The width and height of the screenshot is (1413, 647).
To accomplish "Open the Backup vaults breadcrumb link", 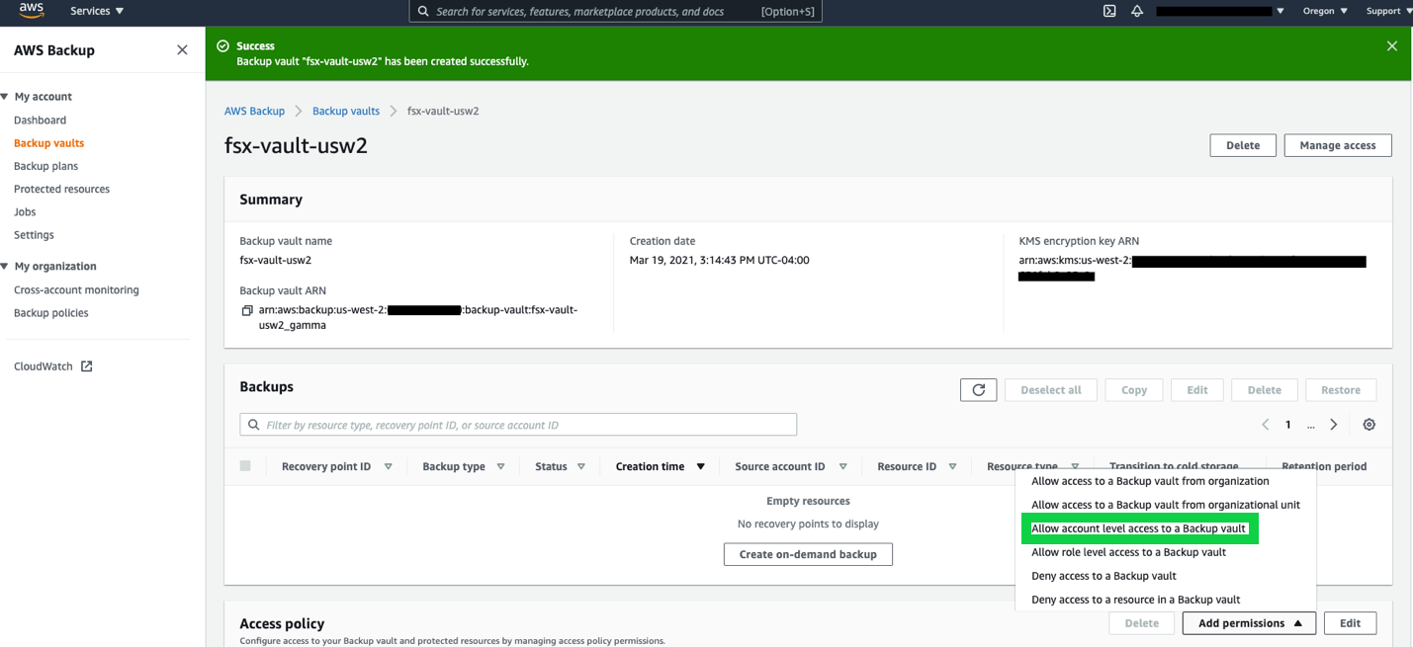I will pos(345,111).
